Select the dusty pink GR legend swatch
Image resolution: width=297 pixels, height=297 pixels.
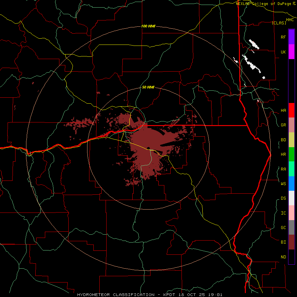coord(291,125)
